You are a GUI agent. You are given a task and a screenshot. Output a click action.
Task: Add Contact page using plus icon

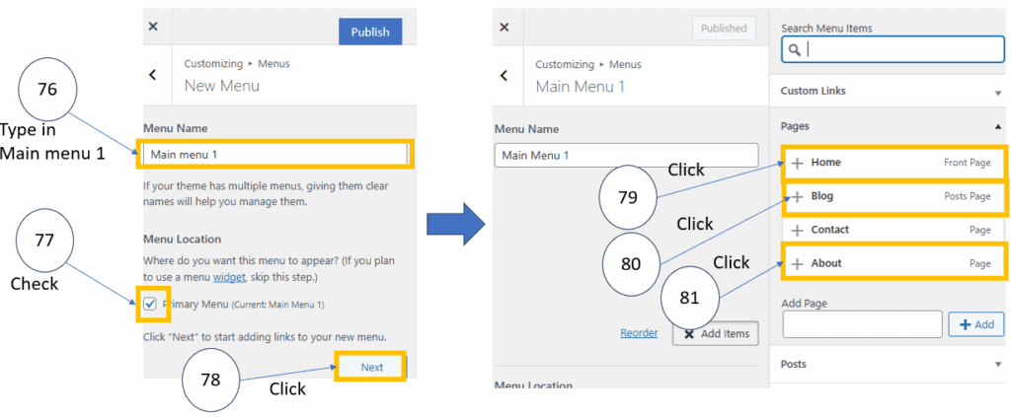tap(798, 230)
